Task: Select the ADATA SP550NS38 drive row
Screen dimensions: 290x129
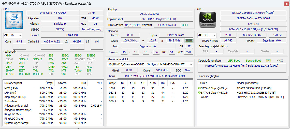Action: point(241,88)
